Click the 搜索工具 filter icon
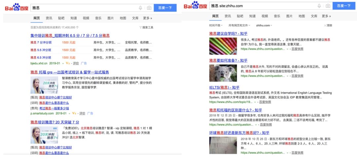Image resolution: width=357 pixels, height=160 pixels. pos(141,27)
